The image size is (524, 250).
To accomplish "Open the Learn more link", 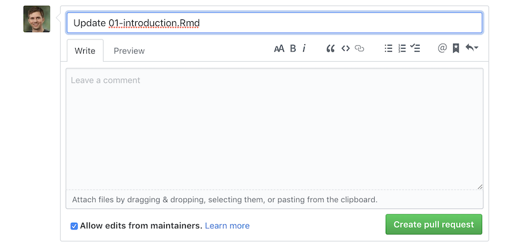I will click(x=227, y=226).
